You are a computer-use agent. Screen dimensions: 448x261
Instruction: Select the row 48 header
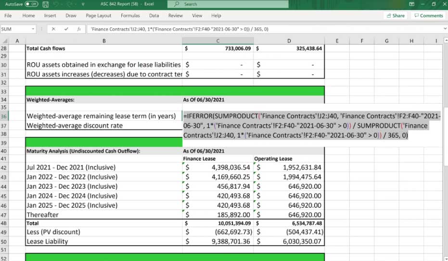click(x=4, y=223)
